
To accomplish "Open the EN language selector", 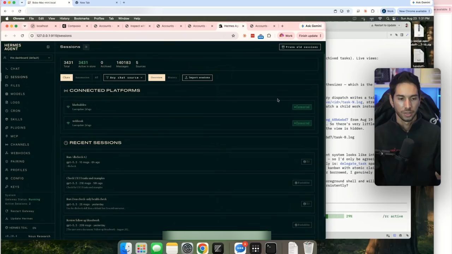I will (x=34, y=228).
